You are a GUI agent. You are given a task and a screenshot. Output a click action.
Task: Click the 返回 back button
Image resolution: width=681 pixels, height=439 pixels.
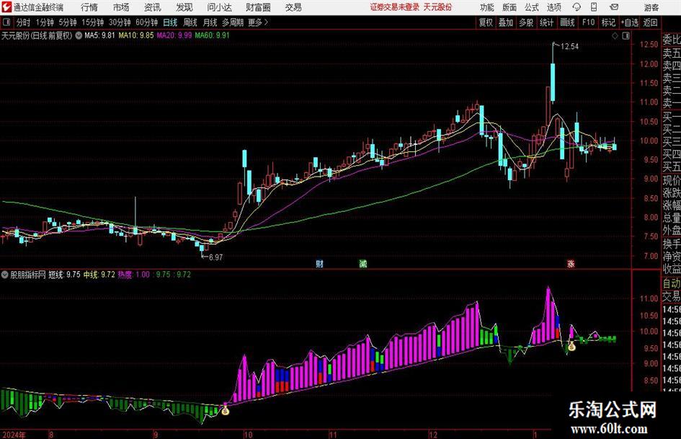click(x=650, y=22)
